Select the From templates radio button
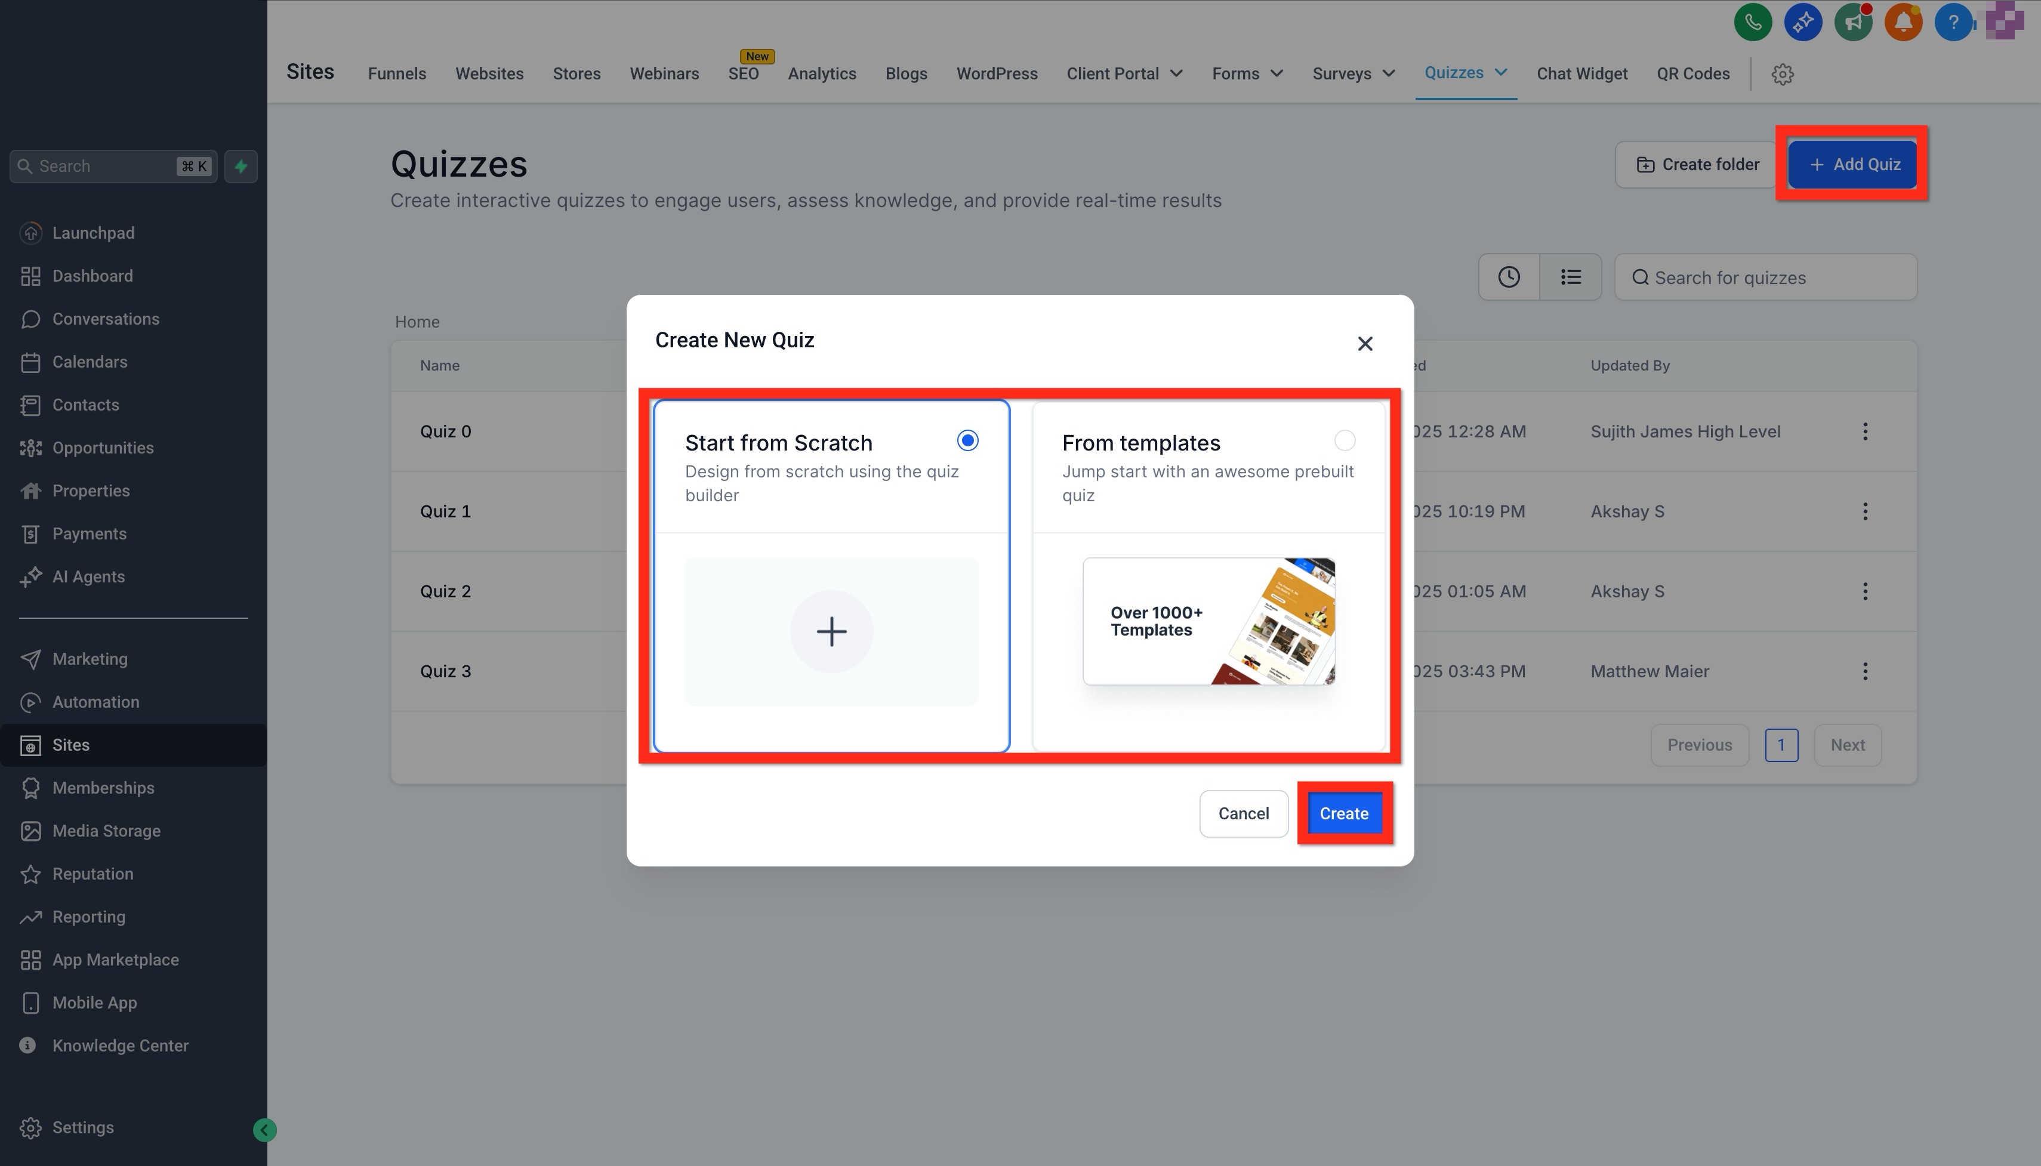This screenshot has width=2041, height=1166. (1345, 440)
